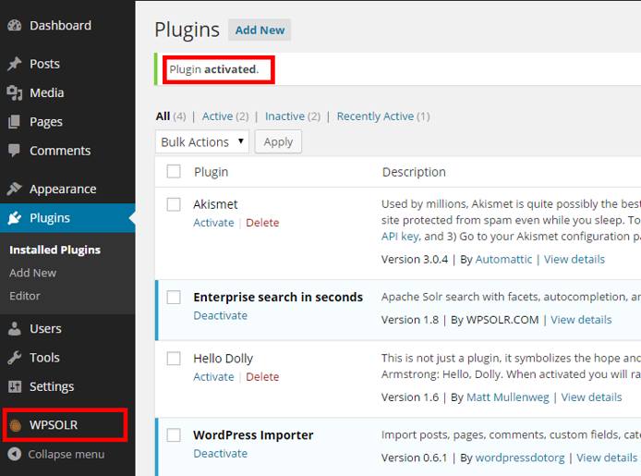Select Add New in Plugins submenu
Viewport: 641px width, 476px height.
point(32,273)
